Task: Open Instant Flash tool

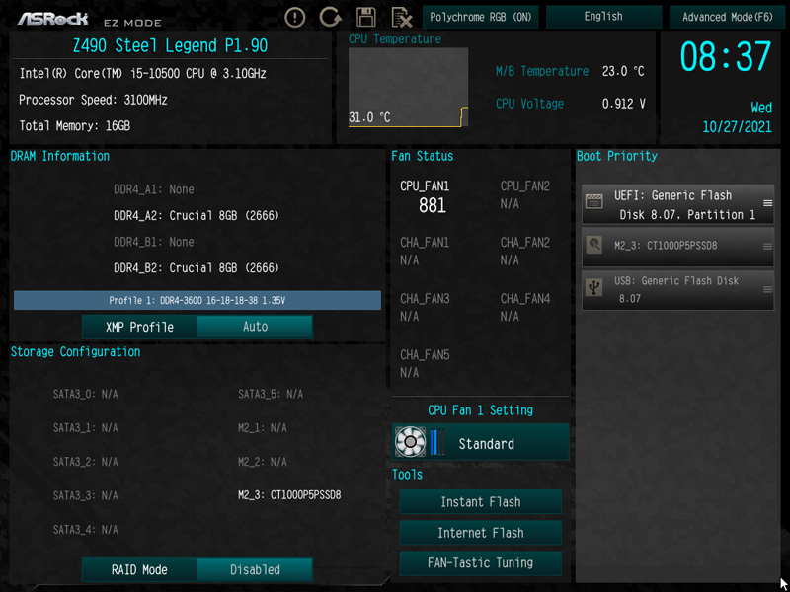Action: 481,502
